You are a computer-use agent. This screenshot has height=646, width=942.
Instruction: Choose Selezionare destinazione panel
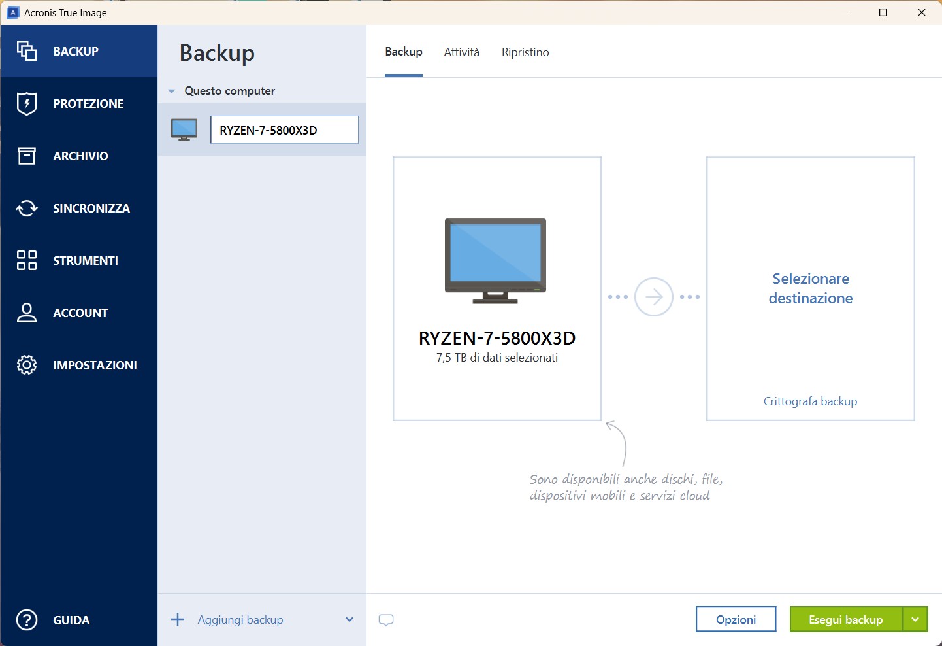(x=810, y=288)
